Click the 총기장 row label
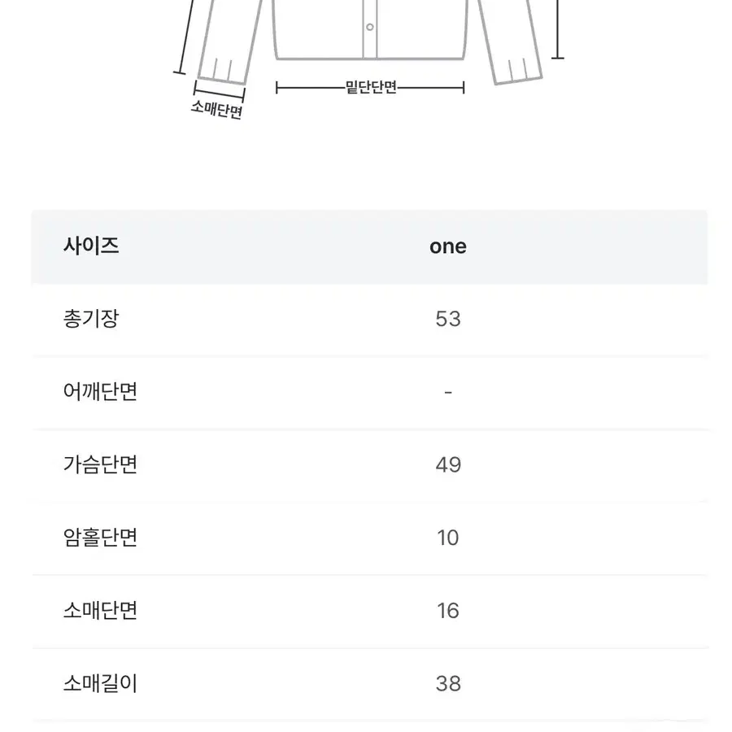This screenshot has width=732, height=732. point(91,319)
